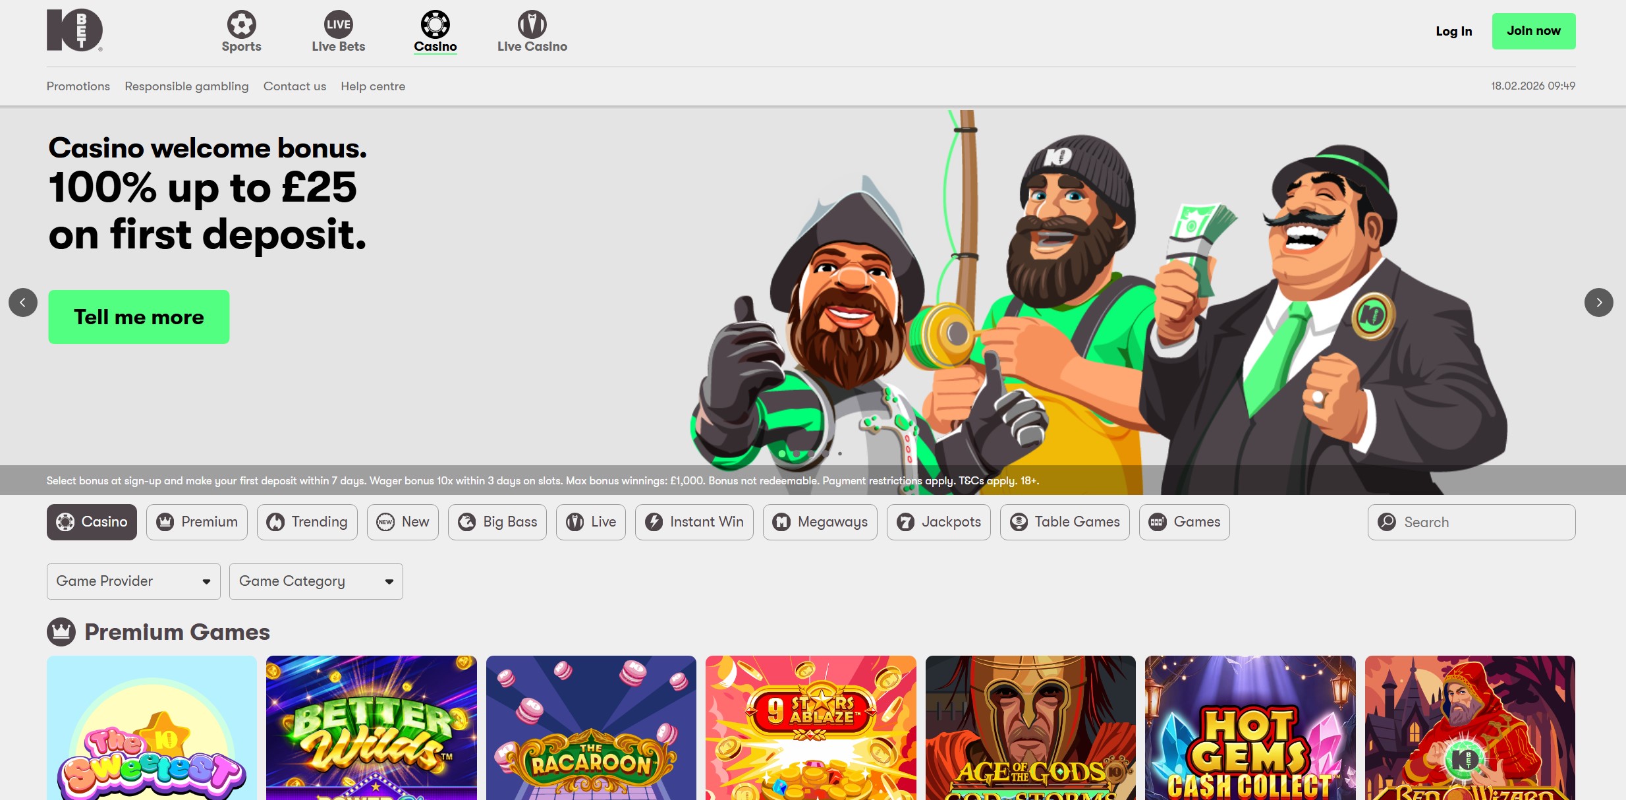Image resolution: width=1626 pixels, height=800 pixels.
Task: Open the Promotions link
Action: coord(78,86)
